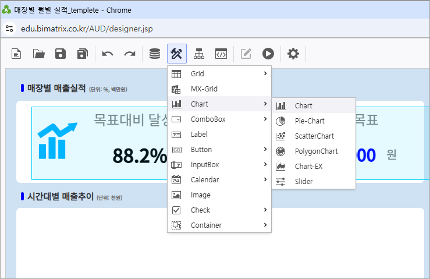Click the hierarchy structure toolbar icon
430x279 pixels.
coord(199,54)
